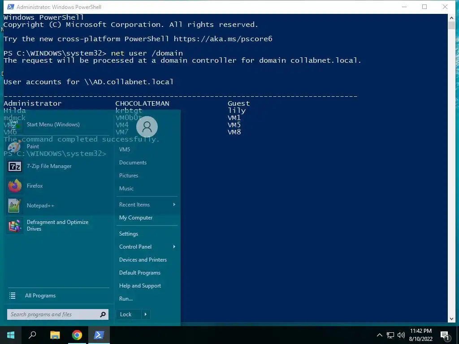Click the Guest account name
459x344 pixels.
click(x=239, y=103)
